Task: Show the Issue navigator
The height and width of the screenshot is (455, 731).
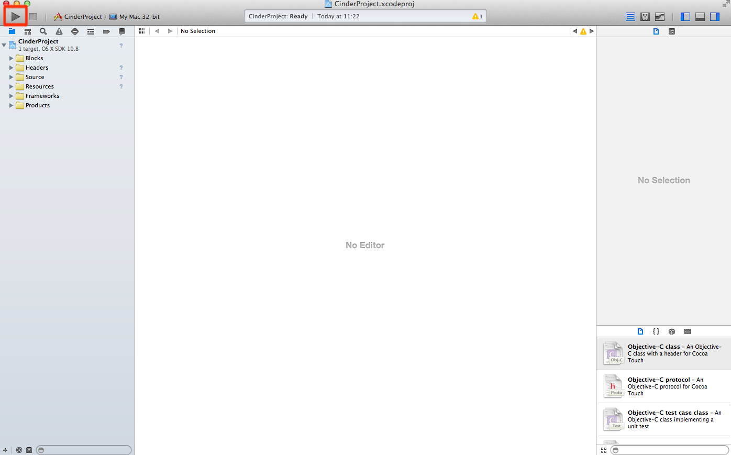Action: (59, 31)
